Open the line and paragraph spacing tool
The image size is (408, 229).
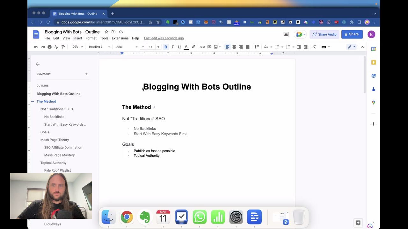pyautogui.click(x=257, y=47)
